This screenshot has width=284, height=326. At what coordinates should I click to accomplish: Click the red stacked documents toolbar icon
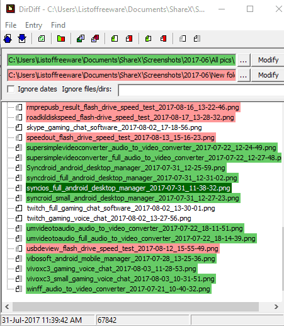click(x=95, y=38)
